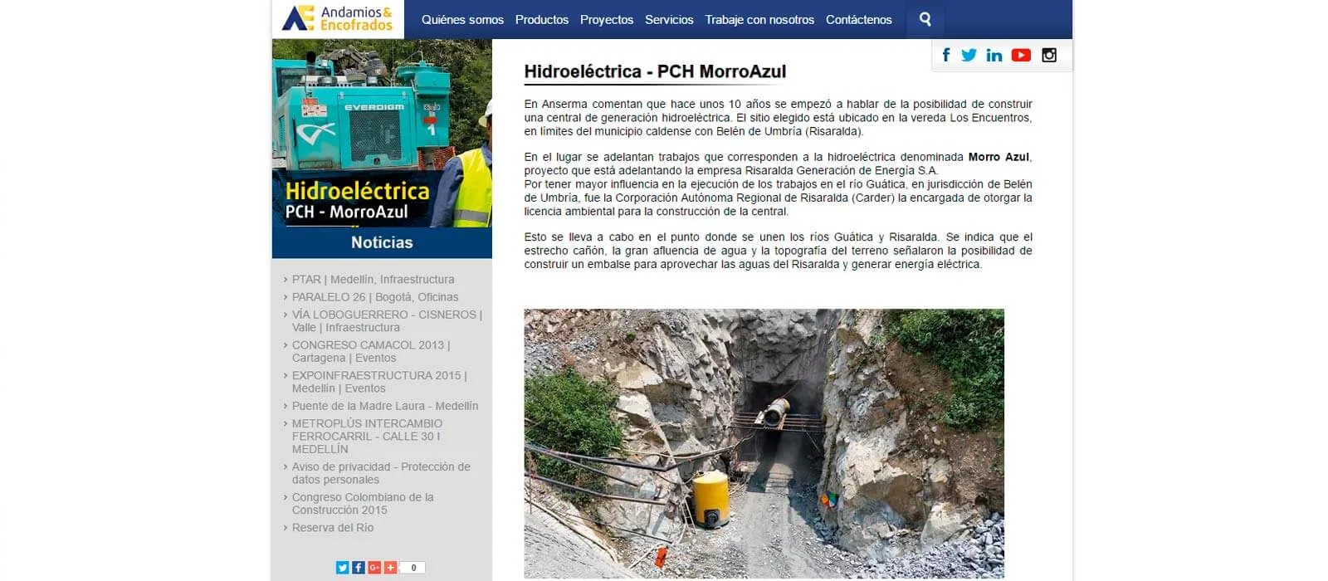Click the bold Morro Azul text

coord(998,157)
